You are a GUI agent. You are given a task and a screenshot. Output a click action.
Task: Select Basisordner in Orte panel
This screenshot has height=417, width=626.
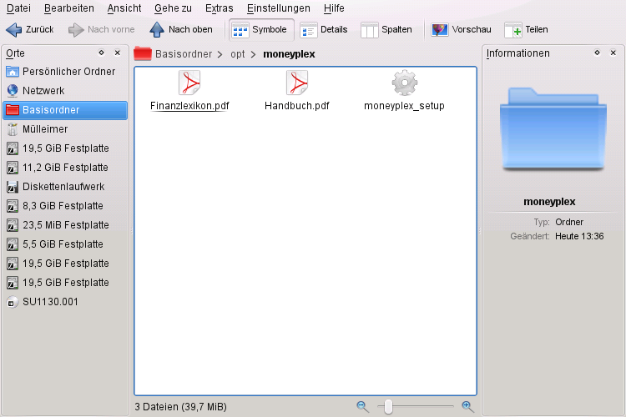click(x=65, y=110)
